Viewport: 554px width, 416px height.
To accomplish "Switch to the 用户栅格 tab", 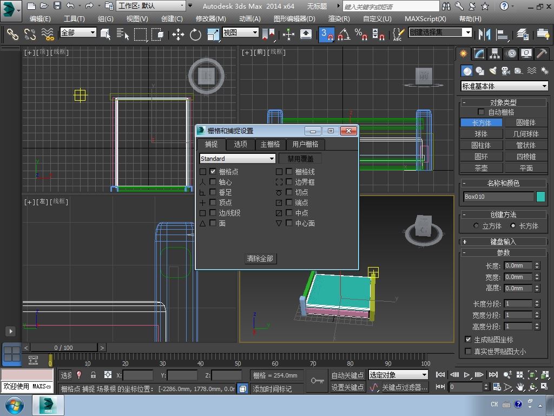I will tap(305, 144).
